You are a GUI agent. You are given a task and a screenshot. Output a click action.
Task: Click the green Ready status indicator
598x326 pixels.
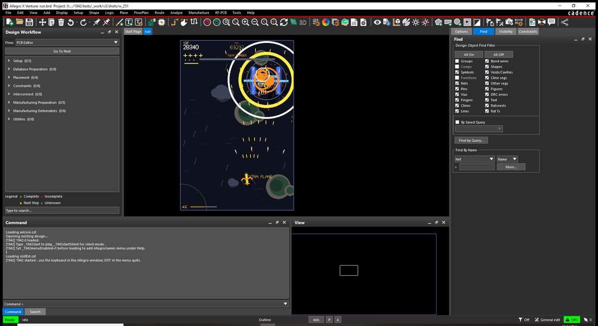[10, 320]
